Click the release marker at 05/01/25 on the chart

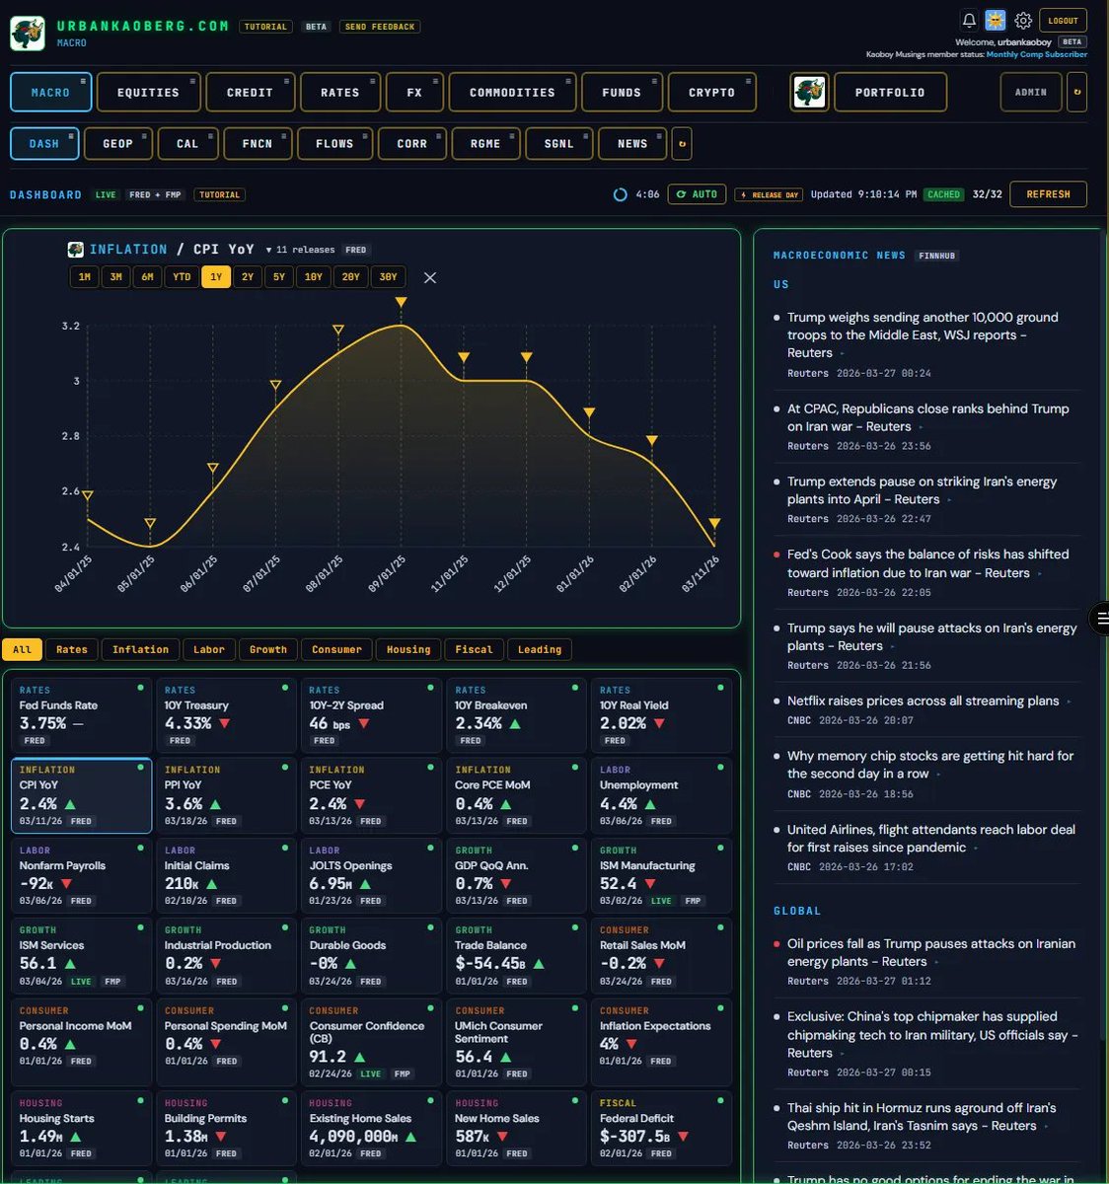point(150,523)
